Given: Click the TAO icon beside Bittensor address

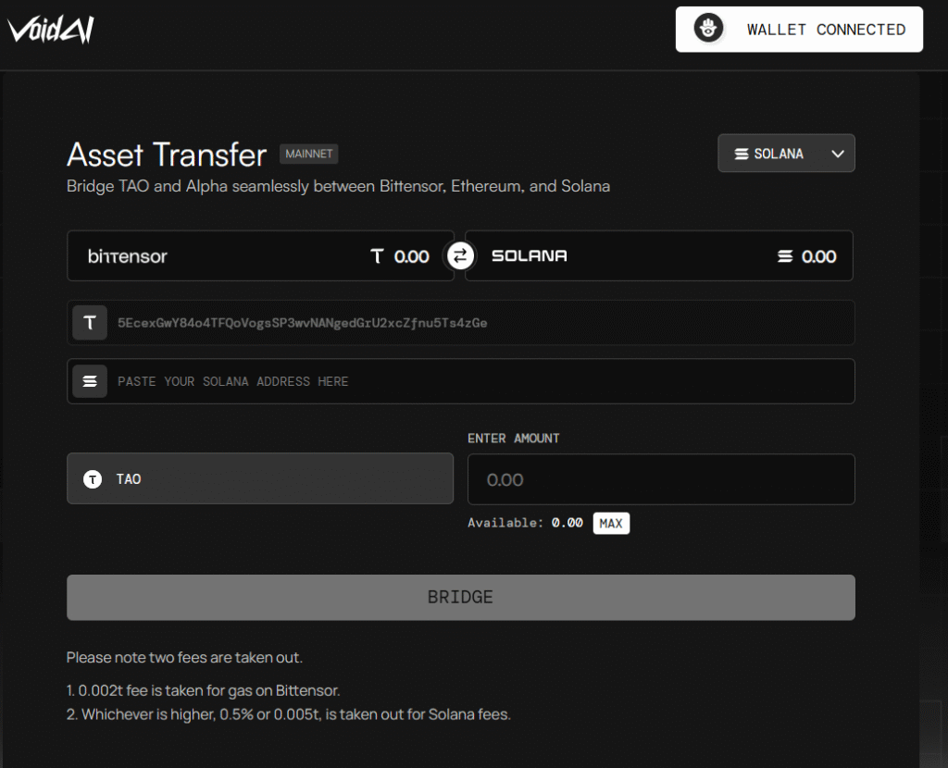Looking at the screenshot, I should click(90, 323).
